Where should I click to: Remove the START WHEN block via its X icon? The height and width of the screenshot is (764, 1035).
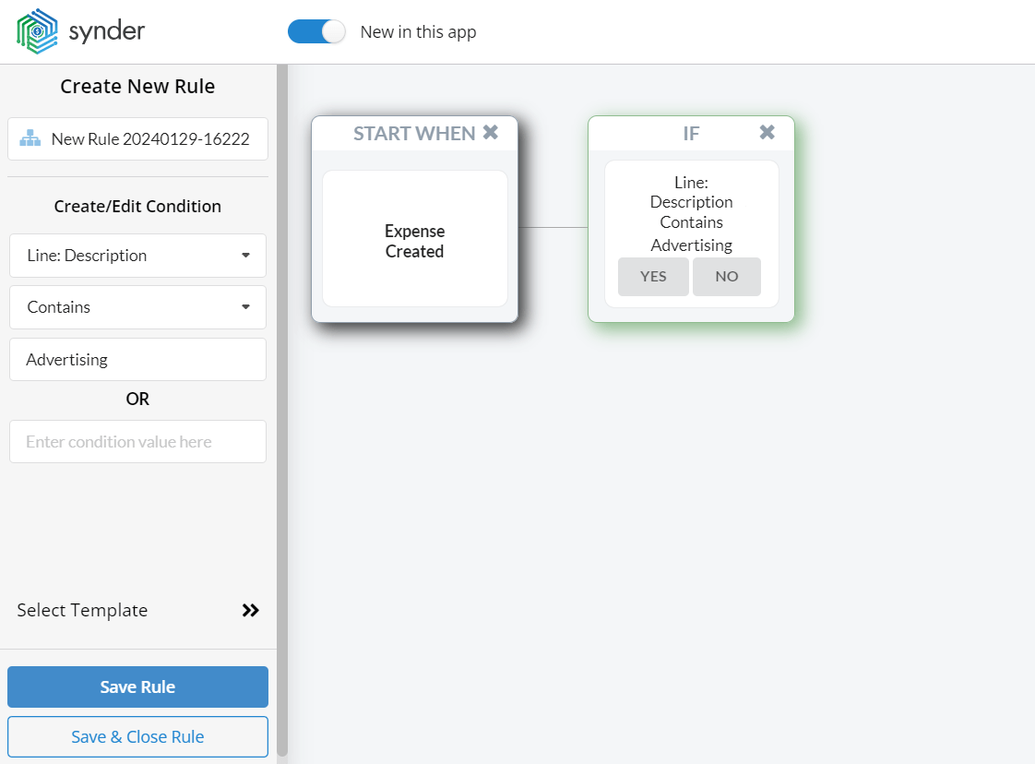pyautogui.click(x=490, y=131)
